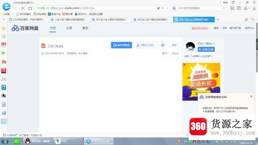Click 点此导入收藏 in bookmarks bar
The image size is (258, 145).
click(96, 14)
